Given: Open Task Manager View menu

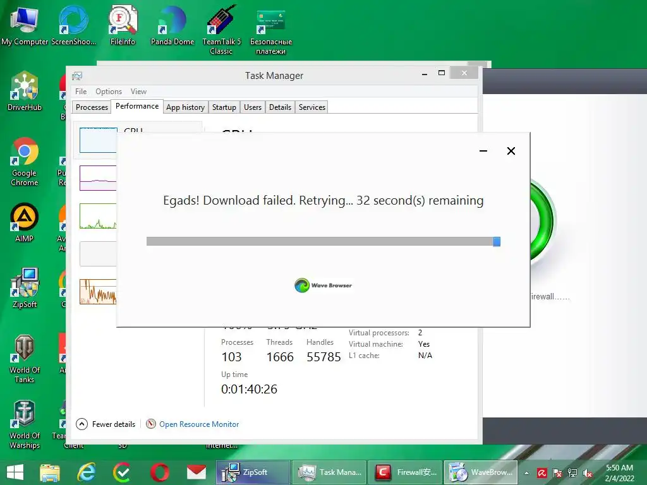Looking at the screenshot, I should pos(138,92).
